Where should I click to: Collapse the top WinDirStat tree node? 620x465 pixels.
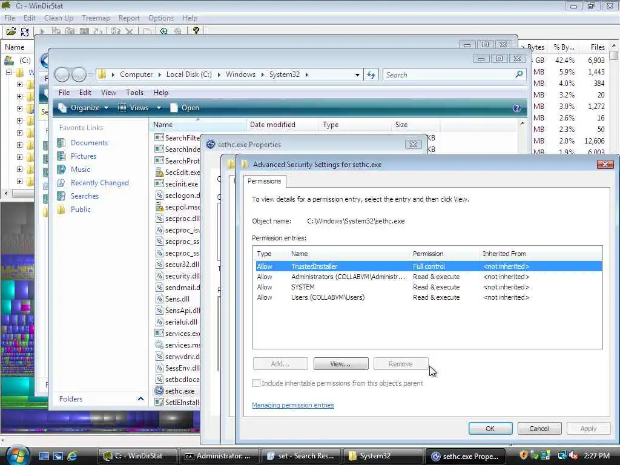[8, 73]
